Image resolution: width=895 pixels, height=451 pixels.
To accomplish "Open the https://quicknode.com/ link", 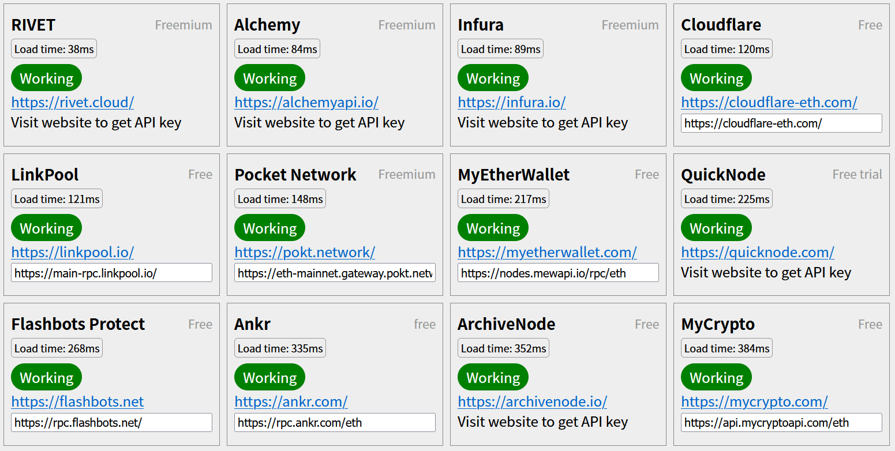I will pyautogui.click(x=758, y=252).
